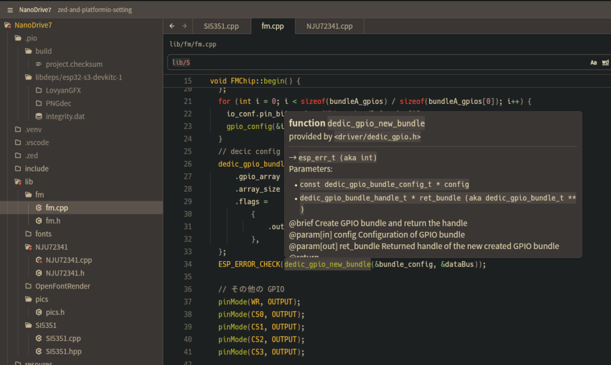Click the C file icon beside fm.h
The width and height of the screenshot is (611, 365).
pyautogui.click(x=39, y=221)
